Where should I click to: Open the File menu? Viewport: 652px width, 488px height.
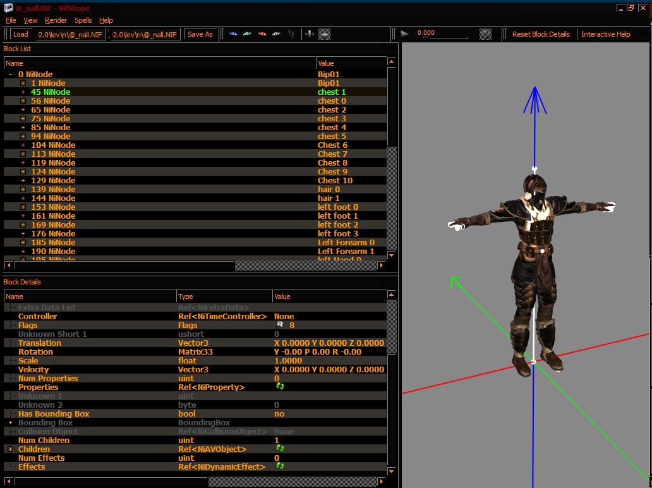pyautogui.click(x=11, y=20)
